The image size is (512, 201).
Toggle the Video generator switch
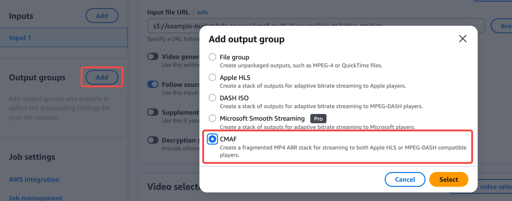point(152,57)
